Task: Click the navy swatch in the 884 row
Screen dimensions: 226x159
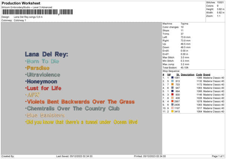Action: [x=173, y=91]
